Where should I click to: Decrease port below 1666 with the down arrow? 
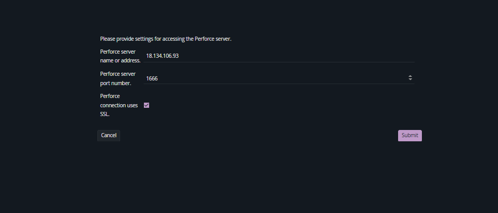(x=411, y=79)
